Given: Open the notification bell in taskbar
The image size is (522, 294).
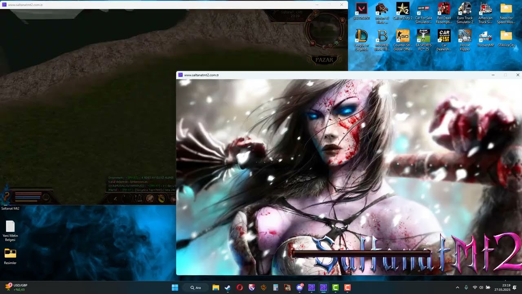Looking at the screenshot, I should 515,287.
